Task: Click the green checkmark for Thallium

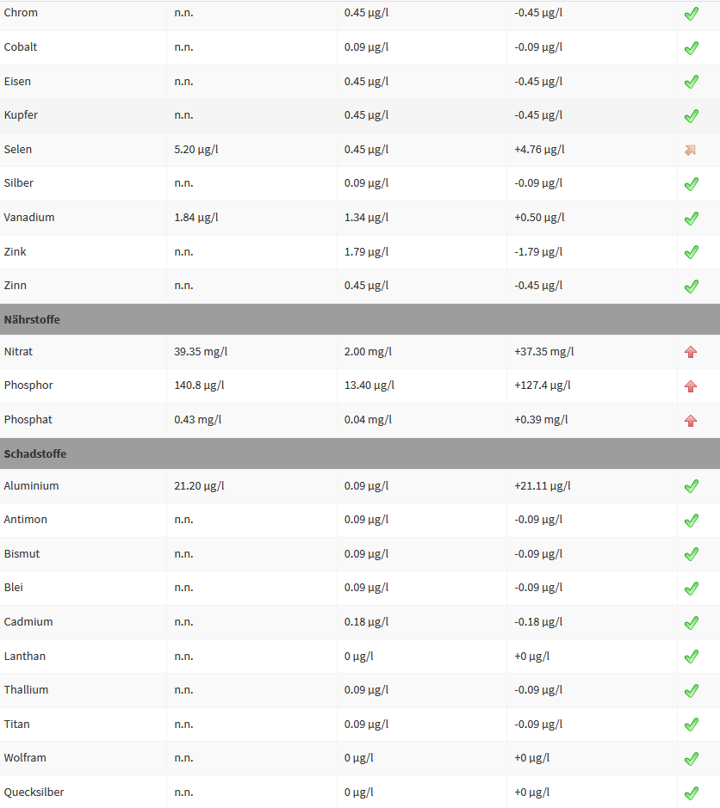Action: (x=691, y=690)
